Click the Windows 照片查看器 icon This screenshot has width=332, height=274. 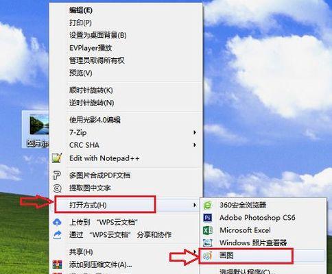point(208,242)
